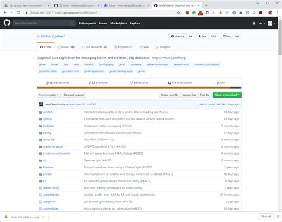Open the JabRef organization link
This screenshot has height=222, width=282.
point(46,36)
